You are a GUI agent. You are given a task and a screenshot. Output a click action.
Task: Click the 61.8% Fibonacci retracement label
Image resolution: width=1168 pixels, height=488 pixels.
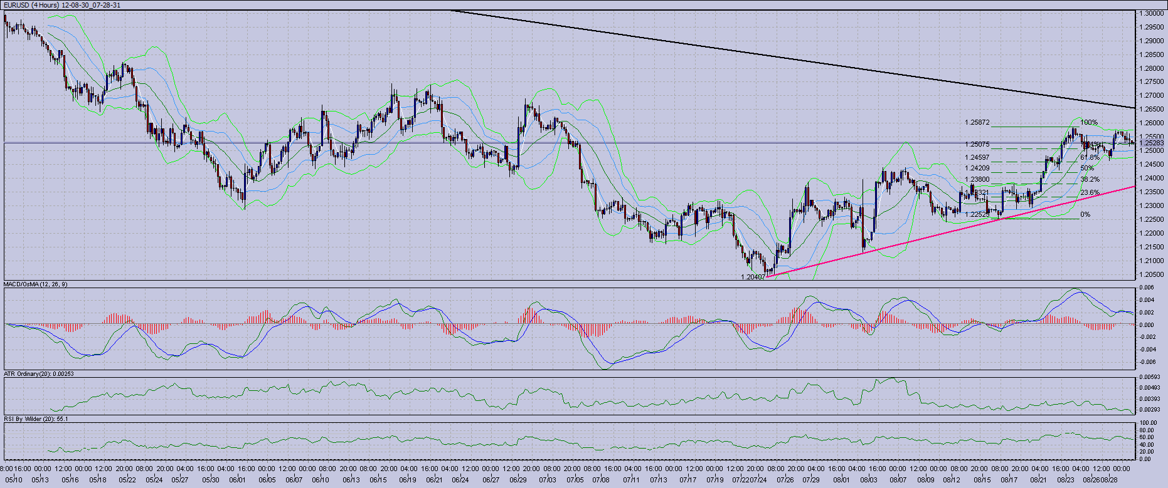click(1090, 157)
